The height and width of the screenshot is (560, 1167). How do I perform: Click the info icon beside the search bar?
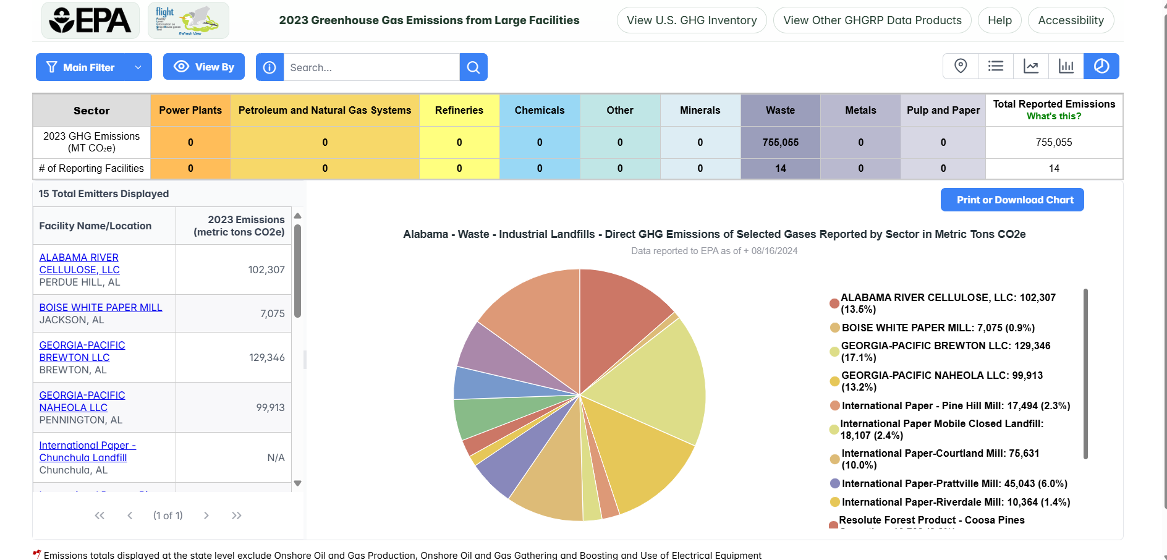[x=269, y=67]
